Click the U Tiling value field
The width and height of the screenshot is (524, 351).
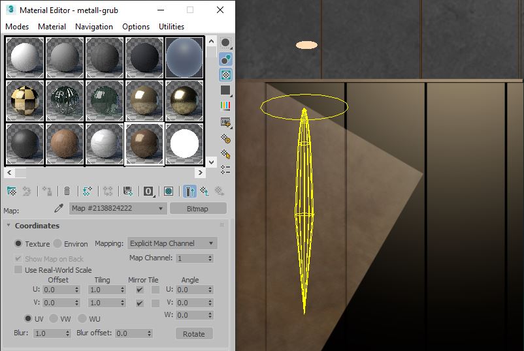(104, 290)
